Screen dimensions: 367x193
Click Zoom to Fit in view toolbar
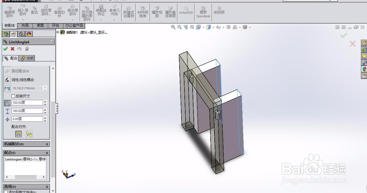tap(173, 27)
